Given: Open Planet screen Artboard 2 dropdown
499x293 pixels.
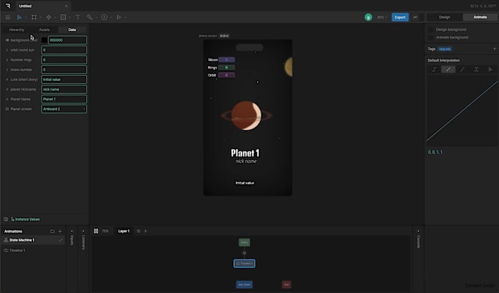Looking at the screenshot, I should click(64, 109).
